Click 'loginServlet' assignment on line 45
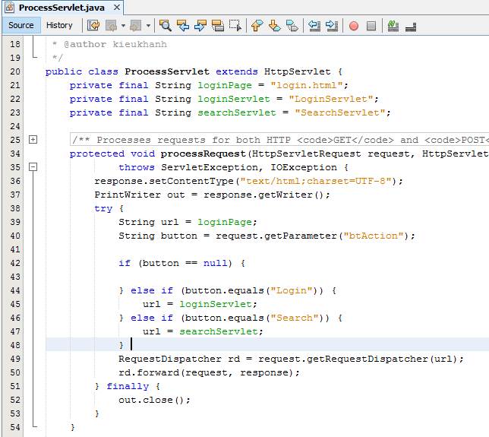489x437 pixels. point(216,304)
